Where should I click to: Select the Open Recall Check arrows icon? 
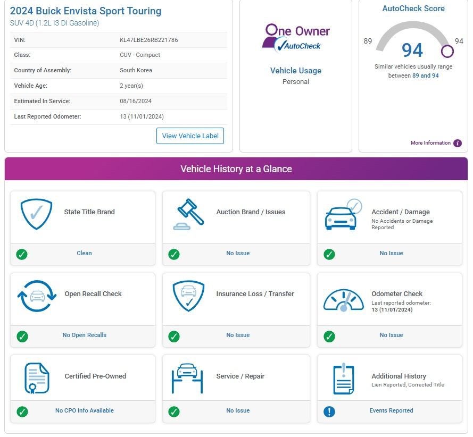37,296
